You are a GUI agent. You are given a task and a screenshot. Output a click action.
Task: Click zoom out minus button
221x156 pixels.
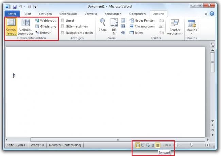[x=176, y=145]
